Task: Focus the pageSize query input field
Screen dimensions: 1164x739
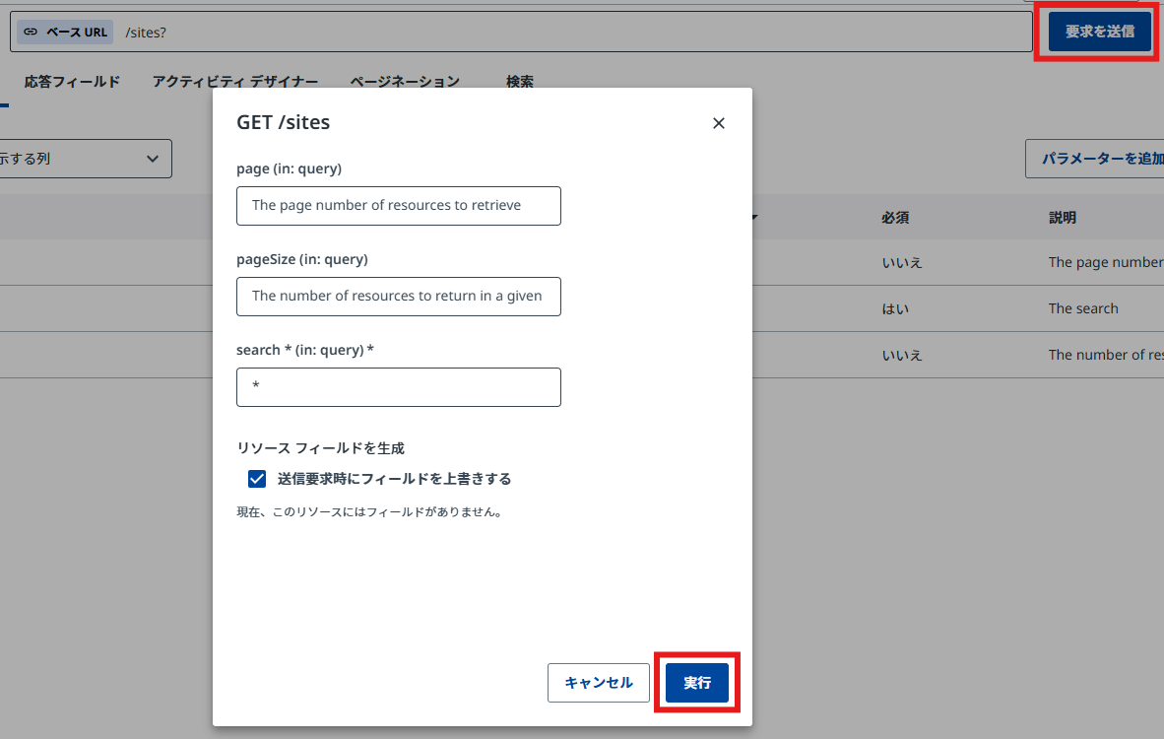Action: coord(399,297)
